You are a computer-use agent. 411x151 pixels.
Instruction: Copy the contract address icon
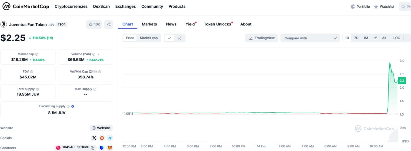click(93, 148)
